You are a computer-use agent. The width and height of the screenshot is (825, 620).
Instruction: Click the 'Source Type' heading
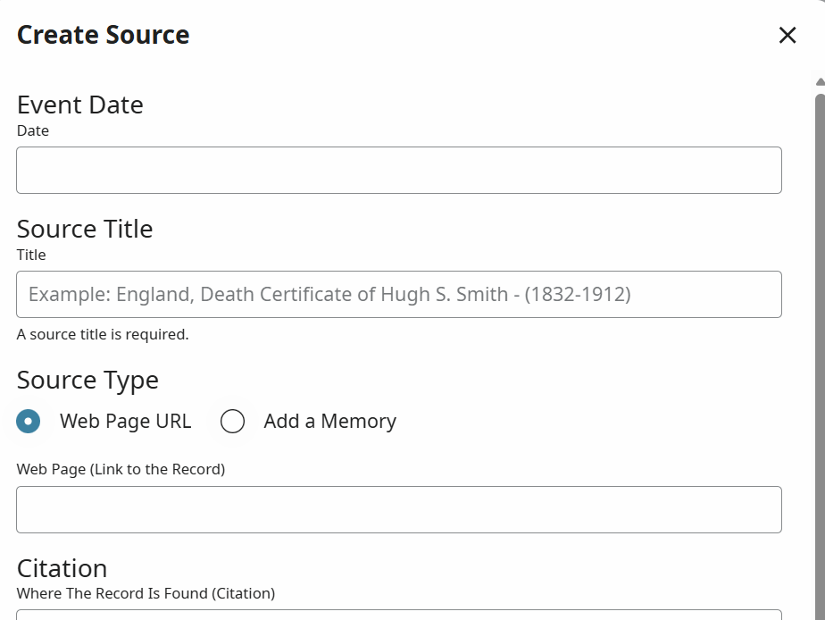pos(87,380)
